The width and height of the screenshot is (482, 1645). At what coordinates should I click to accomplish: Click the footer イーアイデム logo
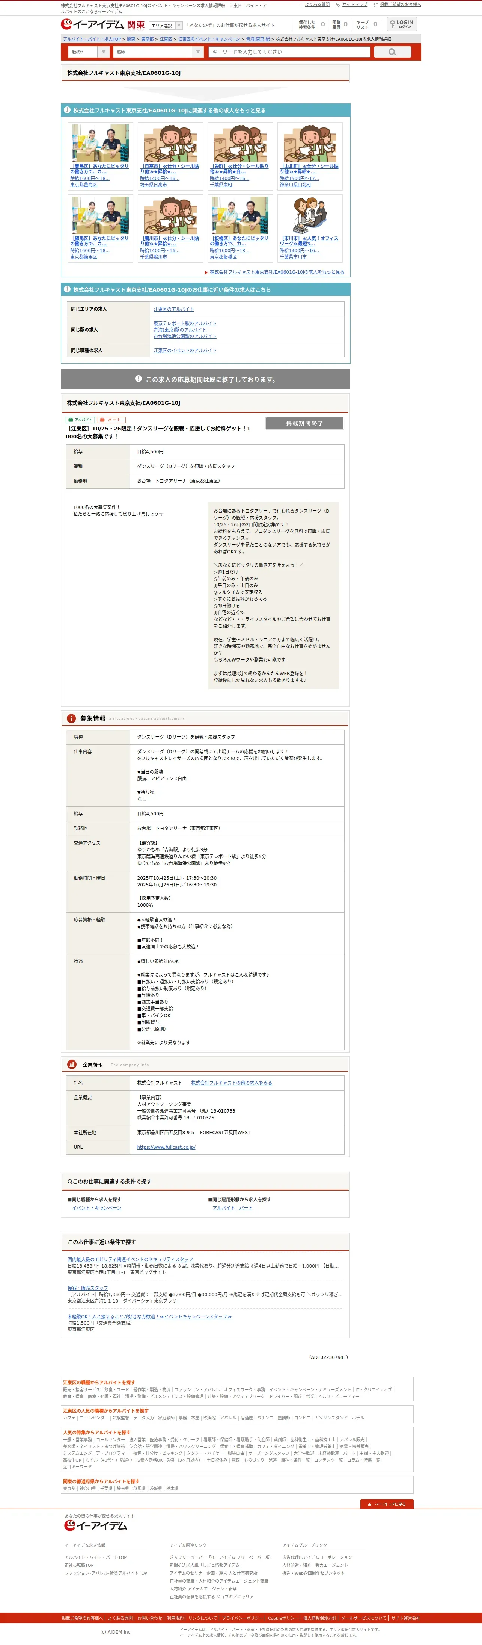click(x=96, y=1525)
